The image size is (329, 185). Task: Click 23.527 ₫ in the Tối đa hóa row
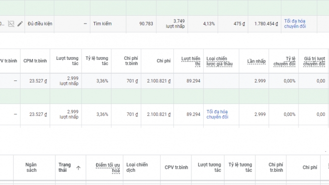[x=38, y=114]
